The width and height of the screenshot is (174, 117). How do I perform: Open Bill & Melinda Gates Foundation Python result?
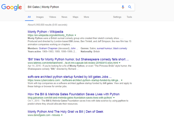point(74,94)
